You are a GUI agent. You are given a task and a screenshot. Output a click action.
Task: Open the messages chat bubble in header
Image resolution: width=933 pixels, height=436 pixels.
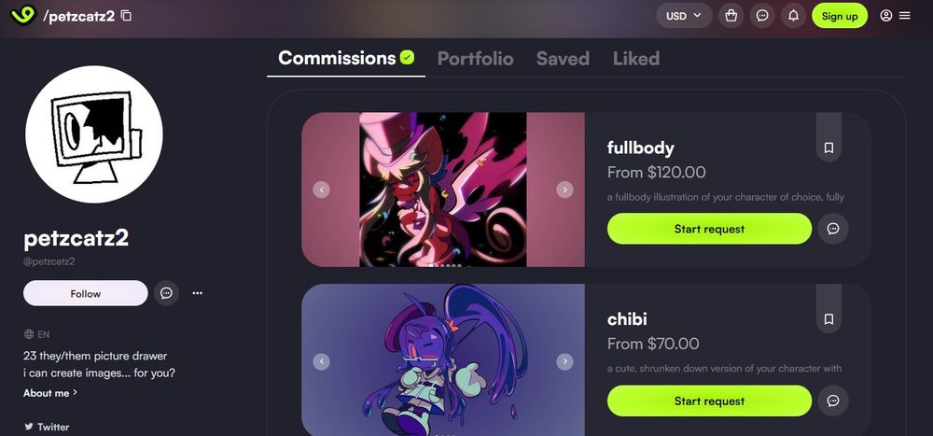click(762, 16)
